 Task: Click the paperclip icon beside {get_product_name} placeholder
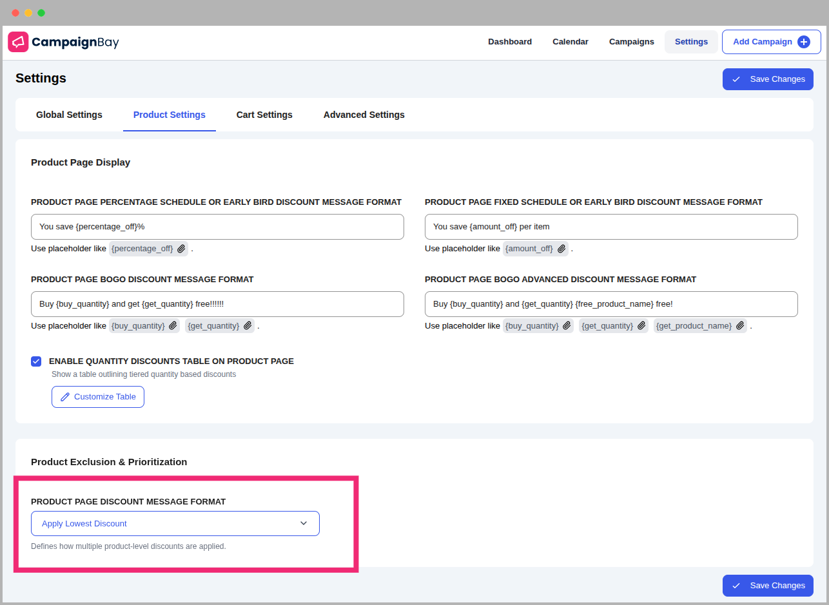click(740, 325)
